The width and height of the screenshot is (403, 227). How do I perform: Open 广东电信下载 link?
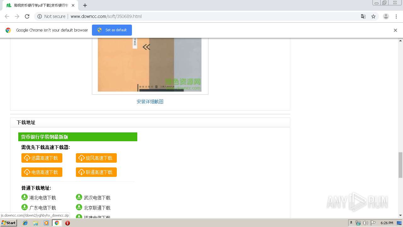pyautogui.click(x=43, y=208)
